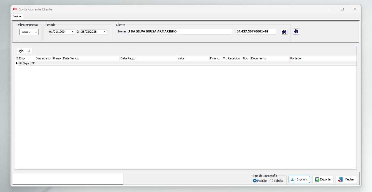Screen dimensions: 372x192
Task: Expand the Sigla : NF group row
Action: 20,63
